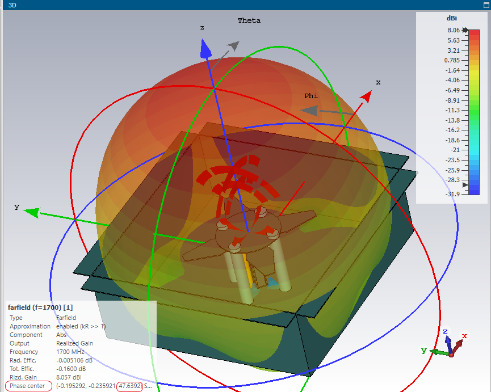Click the red x-axis arrowhead on the farfield plot
This screenshot has height=392, width=491.
tap(366, 96)
